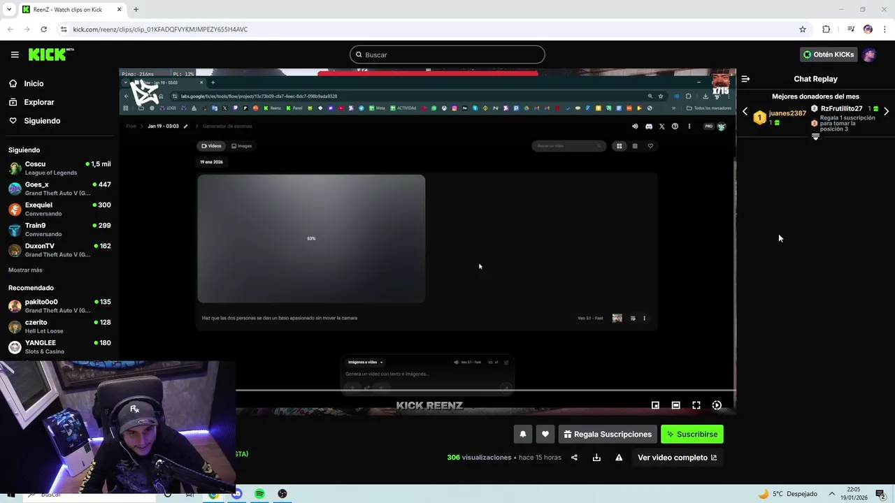The image size is (895, 503).
Task: Show hidden system tray icons
Action: pyautogui.click(x=832, y=494)
